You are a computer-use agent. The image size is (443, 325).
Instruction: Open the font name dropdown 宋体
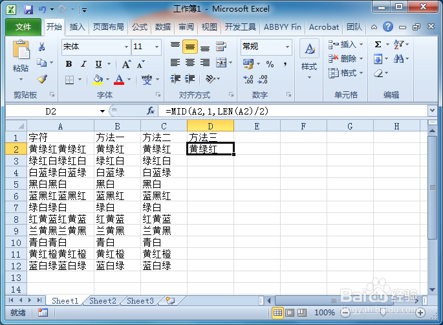click(x=126, y=47)
